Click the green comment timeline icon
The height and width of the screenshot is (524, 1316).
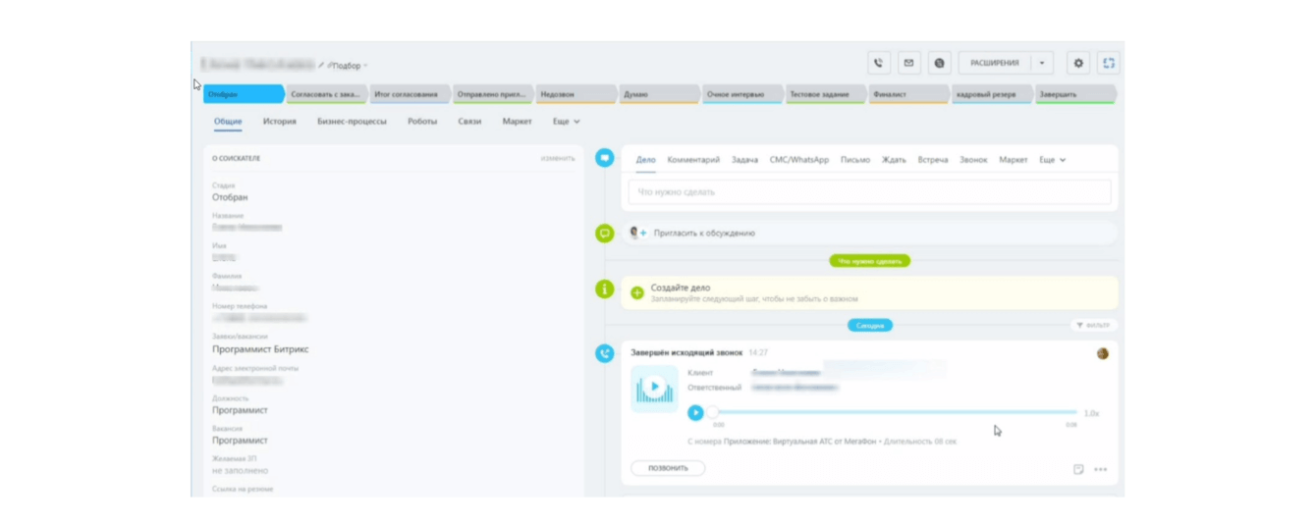[x=605, y=234]
